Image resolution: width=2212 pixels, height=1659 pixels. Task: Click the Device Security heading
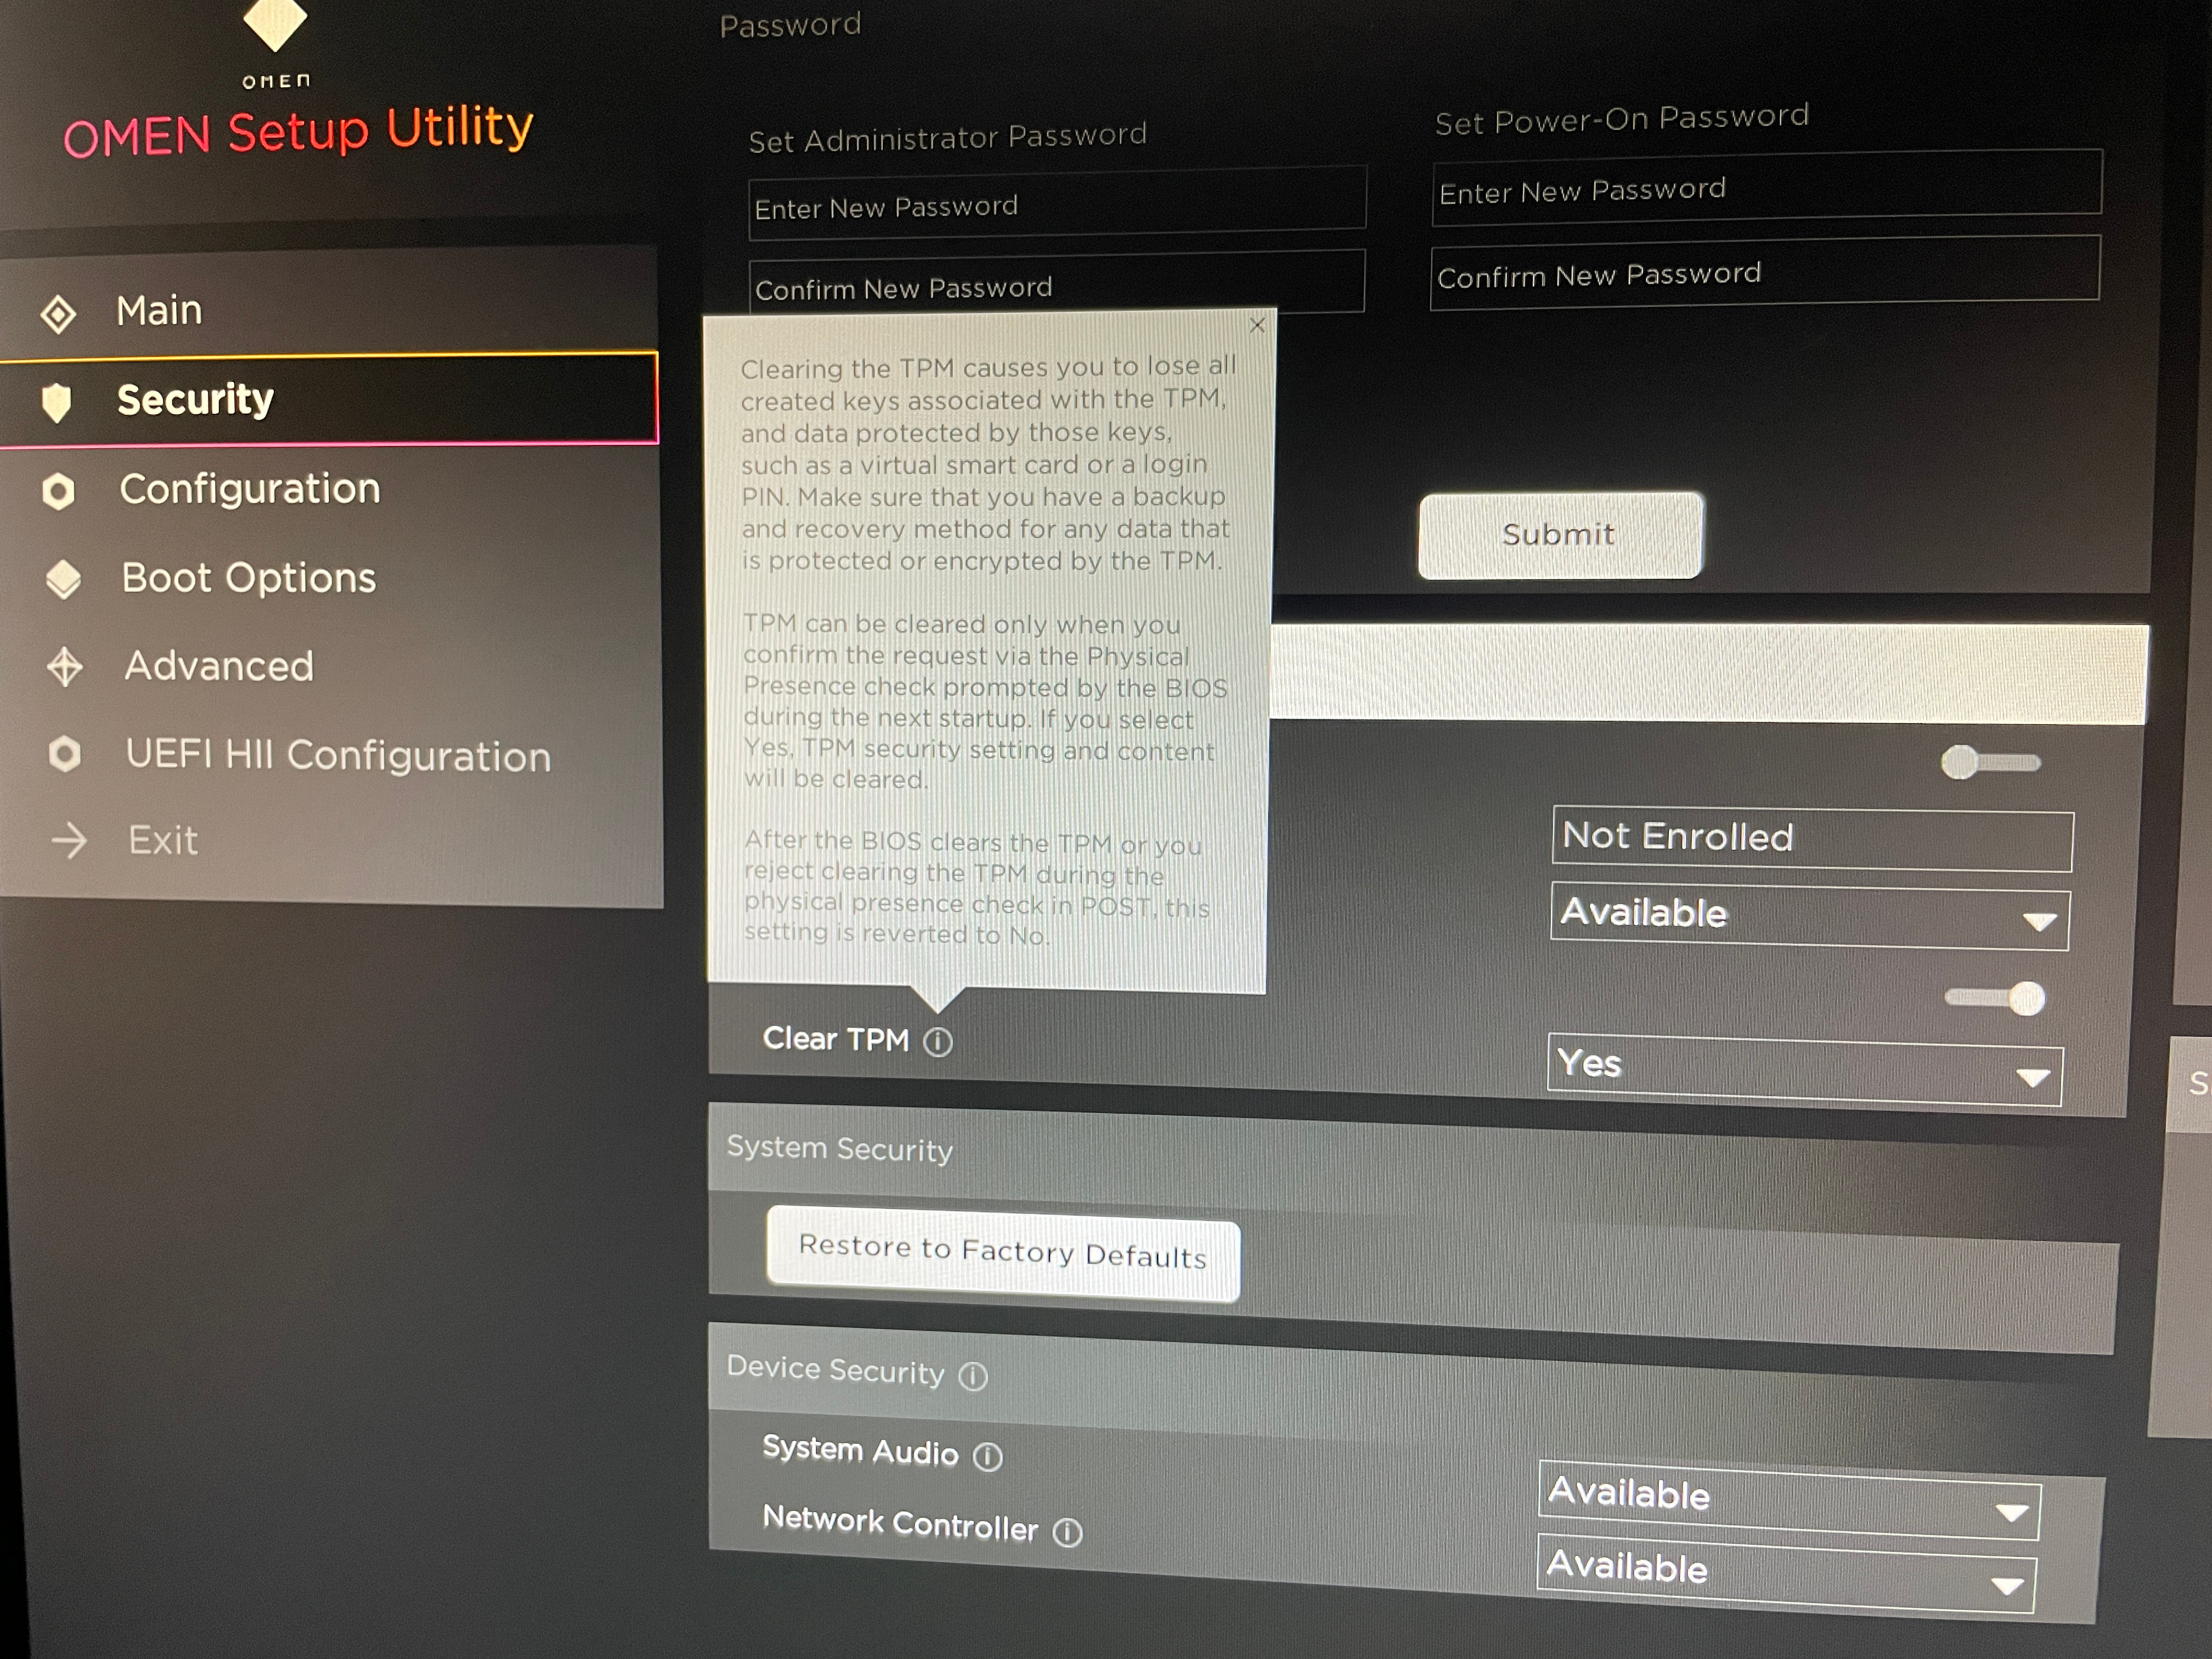[x=836, y=1369]
